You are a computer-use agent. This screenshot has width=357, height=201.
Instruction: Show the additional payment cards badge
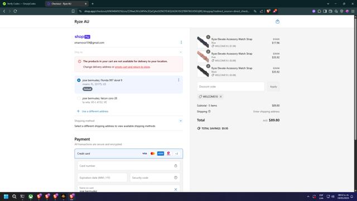tap(176, 154)
